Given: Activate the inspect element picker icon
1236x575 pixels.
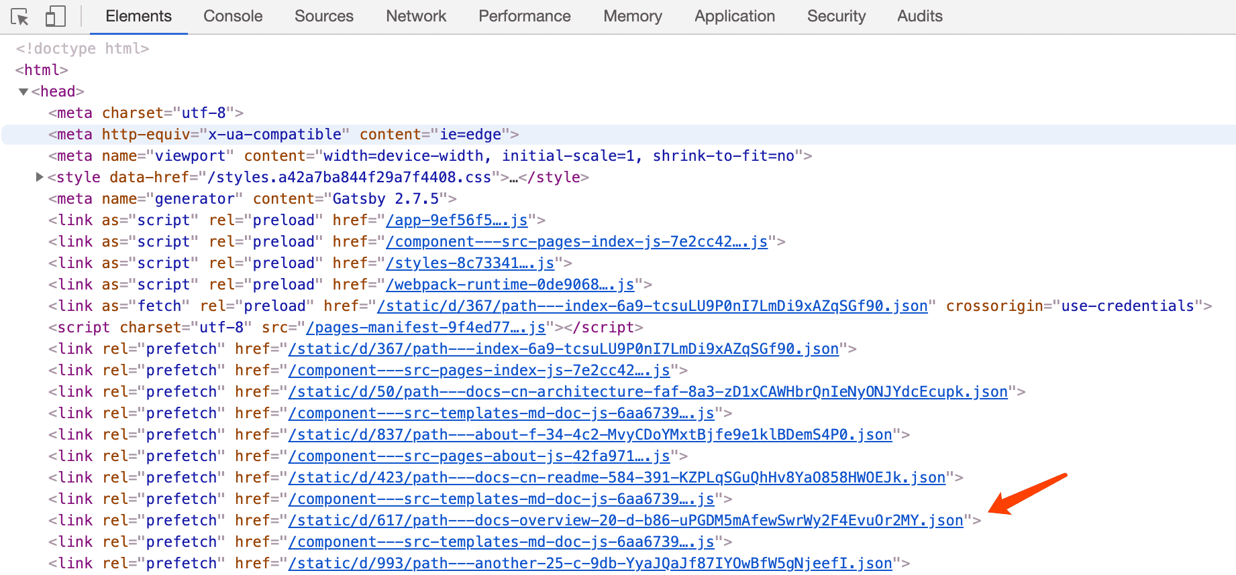Looking at the screenshot, I should pyautogui.click(x=20, y=17).
